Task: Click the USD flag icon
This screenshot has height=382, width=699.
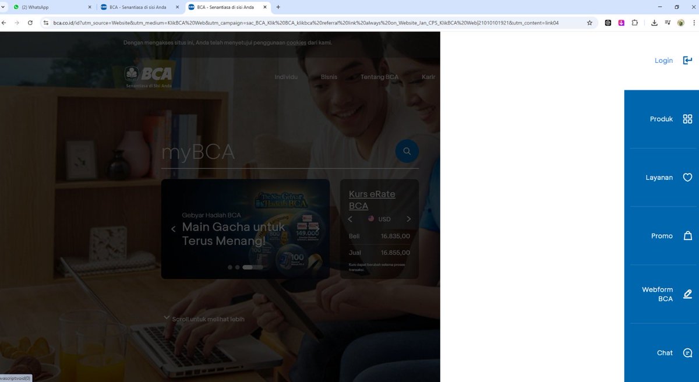Action: [371, 219]
